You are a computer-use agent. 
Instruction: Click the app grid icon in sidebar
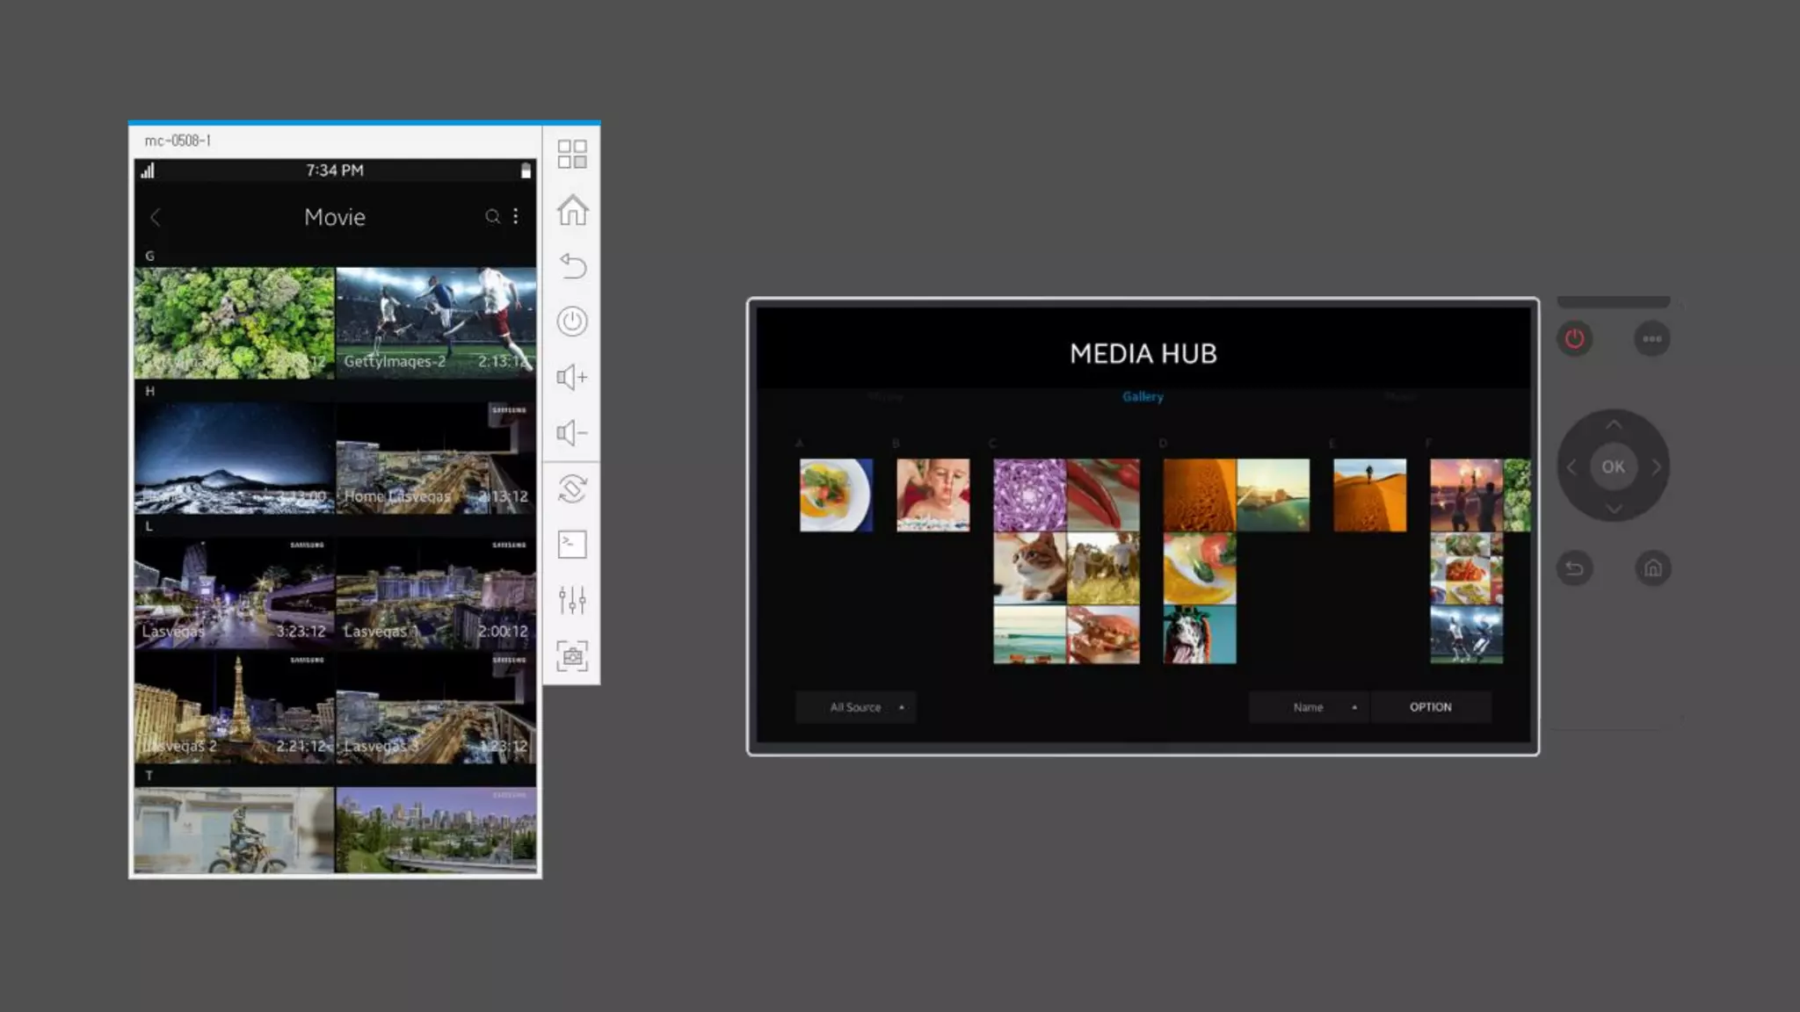point(572,155)
